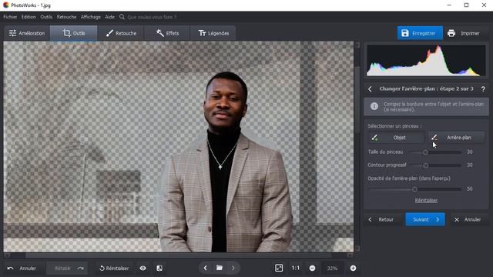The height and width of the screenshot is (277, 493).
Task: Click the Suivant button
Action: 425,219
